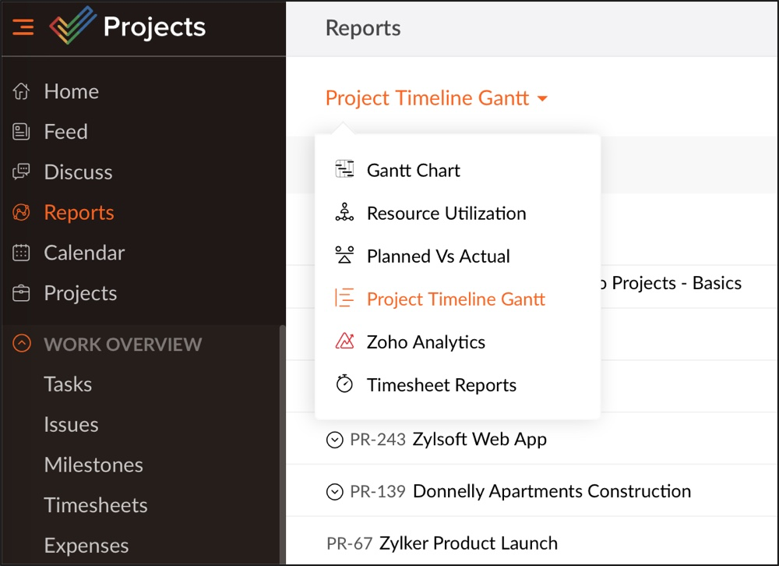The image size is (779, 566).
Task: Choose Planned Vs Actual report
Action: pos(439,256)
